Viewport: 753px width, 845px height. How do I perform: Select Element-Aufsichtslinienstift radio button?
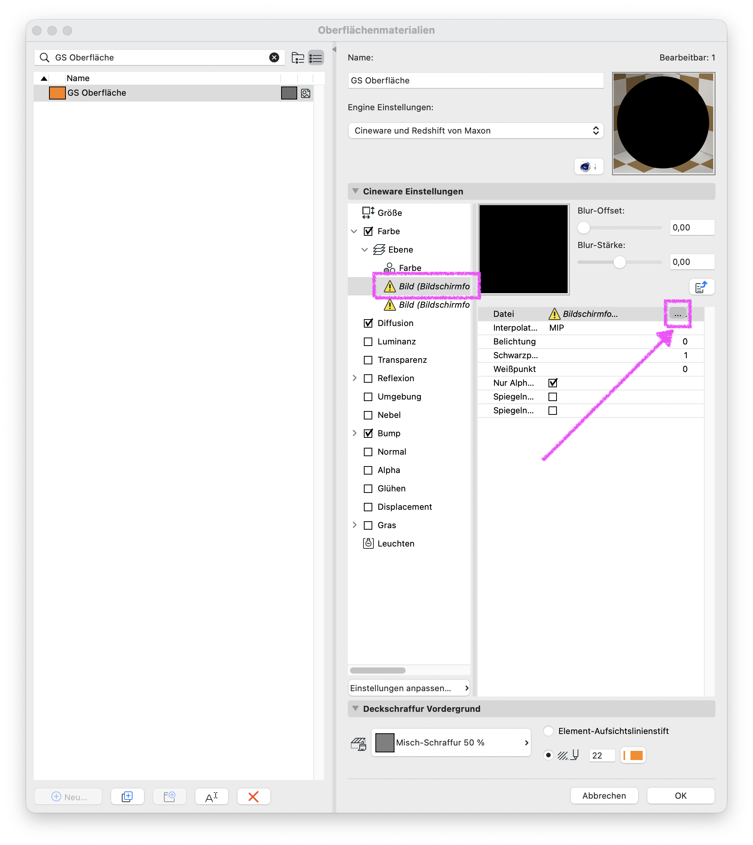click(548, 731)
